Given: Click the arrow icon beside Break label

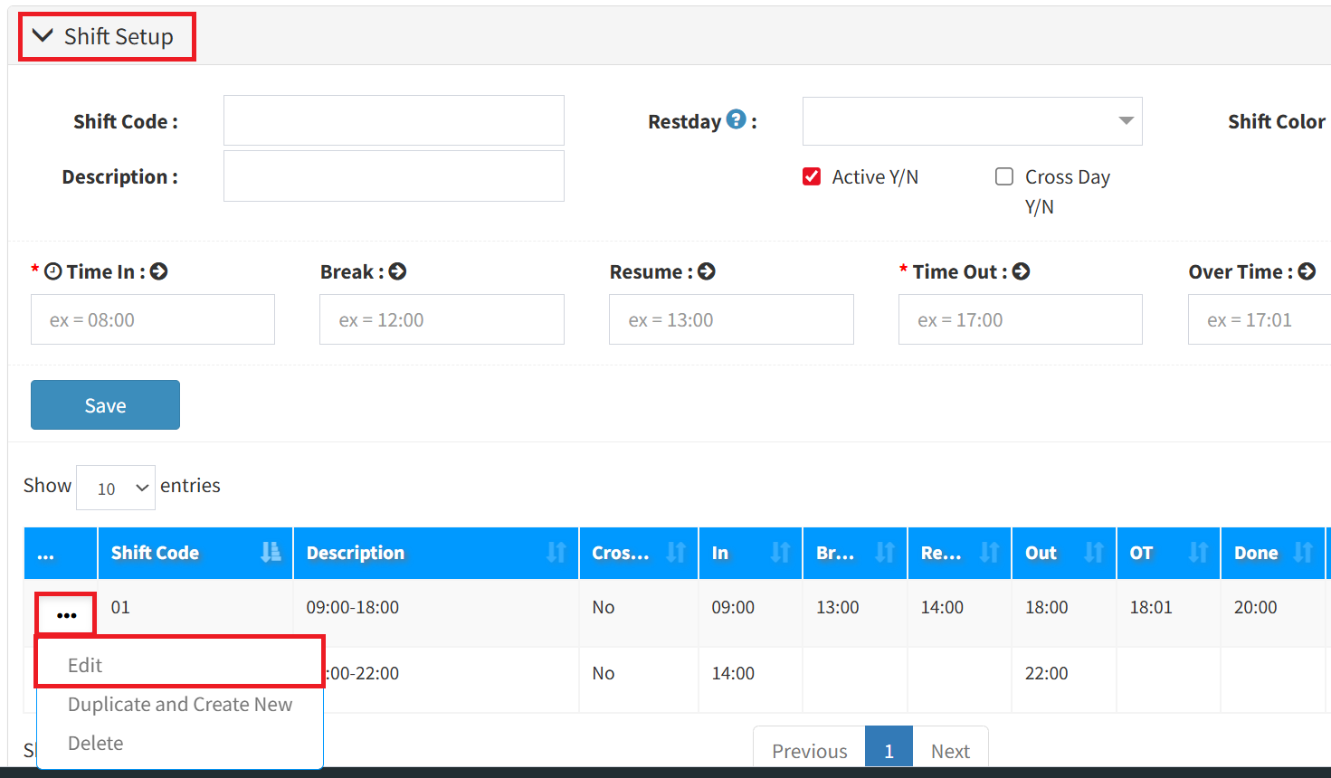Looking at the screenshot, I should [397, 271].
